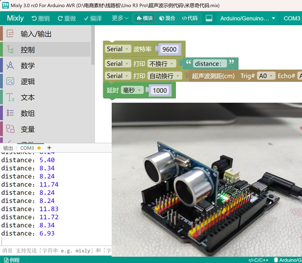Open the 变量 category
This screenshot has height=263, width=302.
pos(28,129)
